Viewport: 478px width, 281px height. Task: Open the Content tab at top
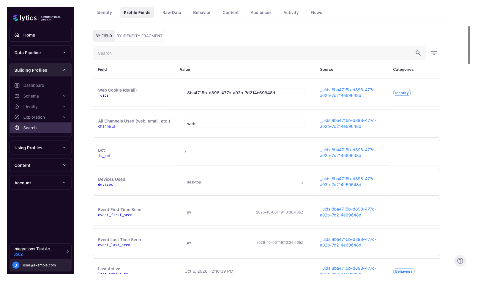(231, 12)
